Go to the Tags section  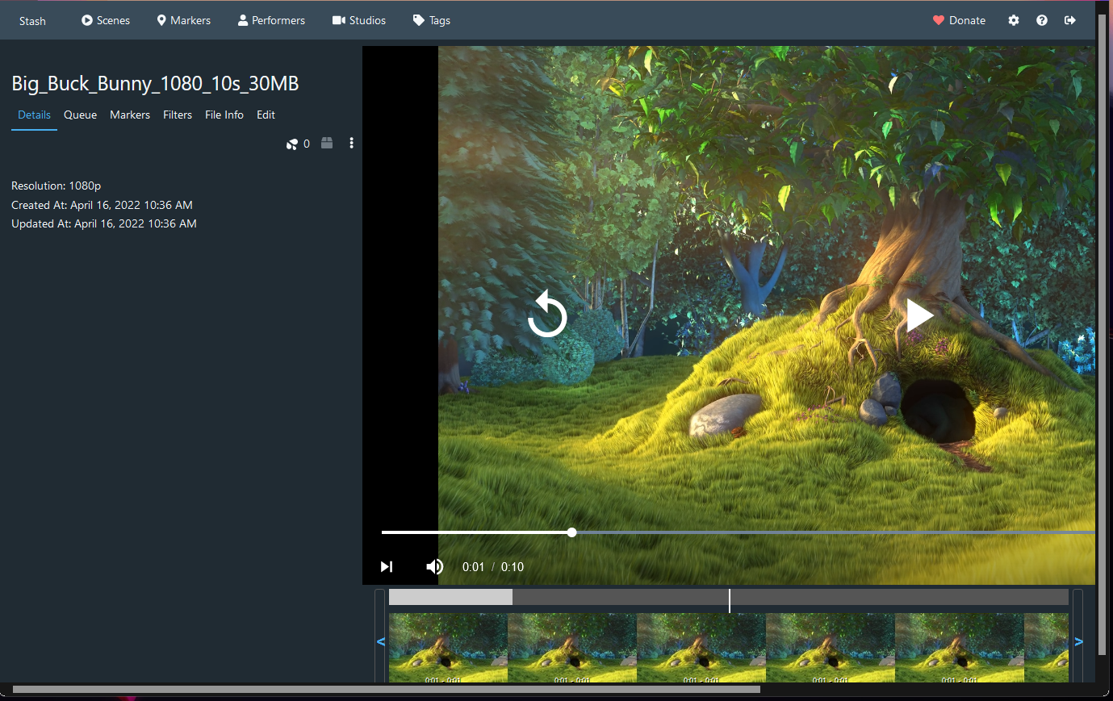432,20
